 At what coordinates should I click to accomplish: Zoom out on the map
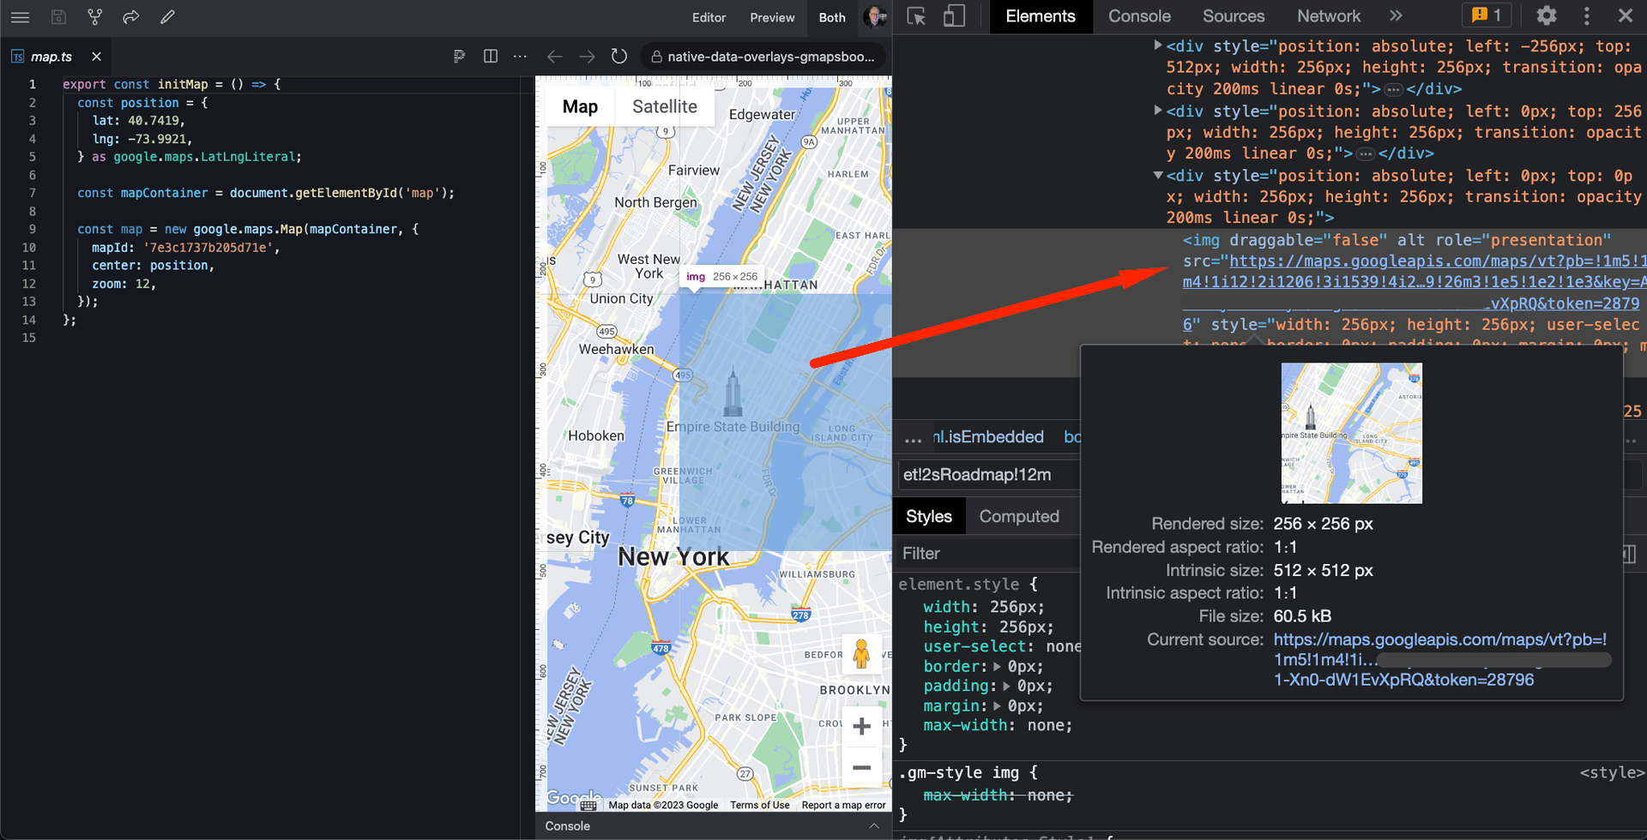point(861,768)
